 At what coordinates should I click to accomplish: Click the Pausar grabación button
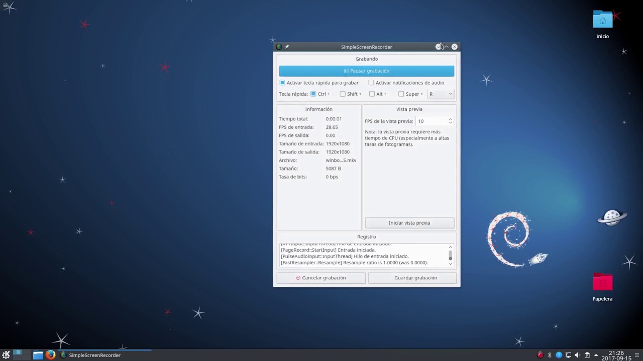[366, 71]
